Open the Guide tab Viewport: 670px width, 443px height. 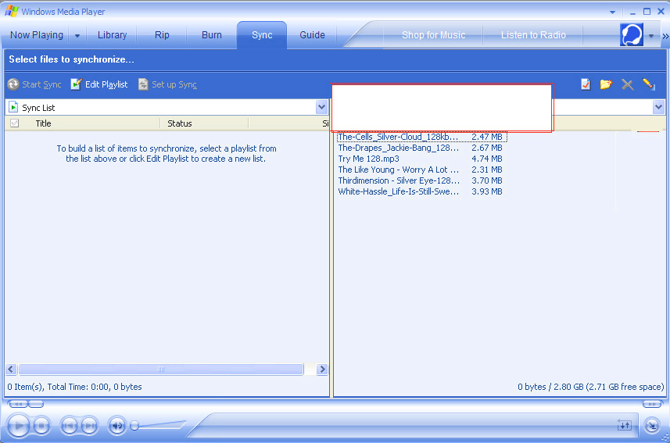point(313,35)
